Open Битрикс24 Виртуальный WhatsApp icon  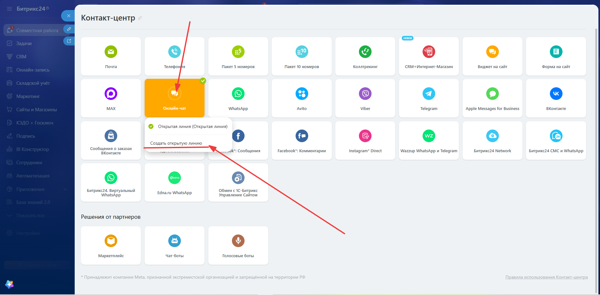(x=111, y=178)
